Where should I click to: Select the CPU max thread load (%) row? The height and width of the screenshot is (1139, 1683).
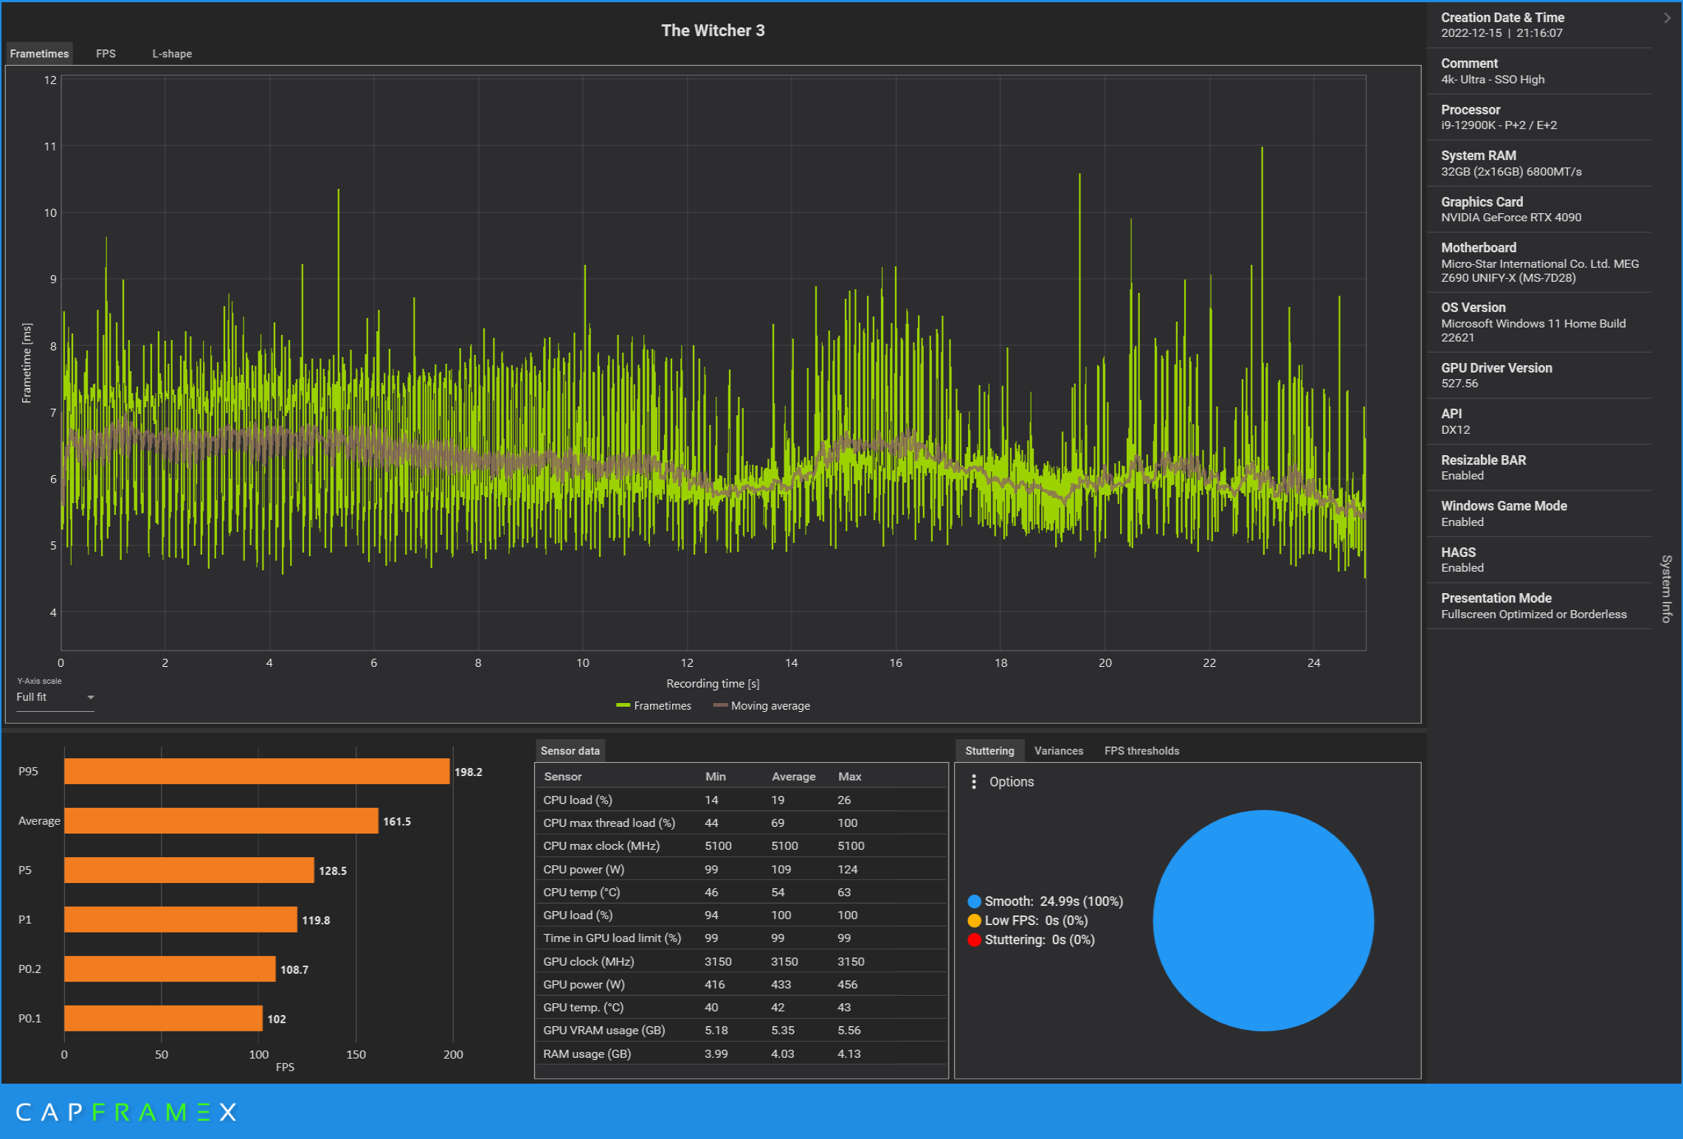coord(742,823)
